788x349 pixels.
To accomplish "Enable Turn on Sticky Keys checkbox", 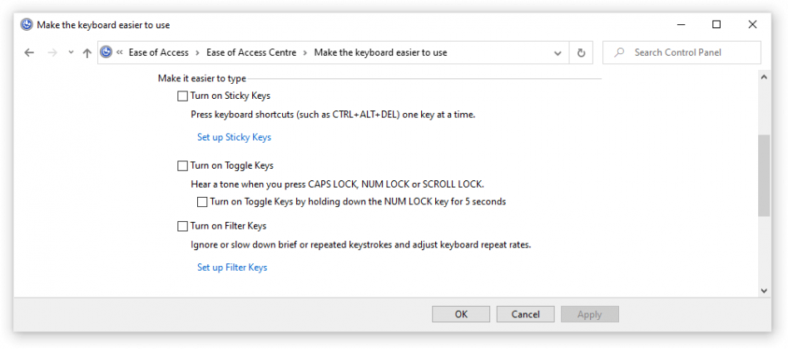I will [x=182, y=96].
